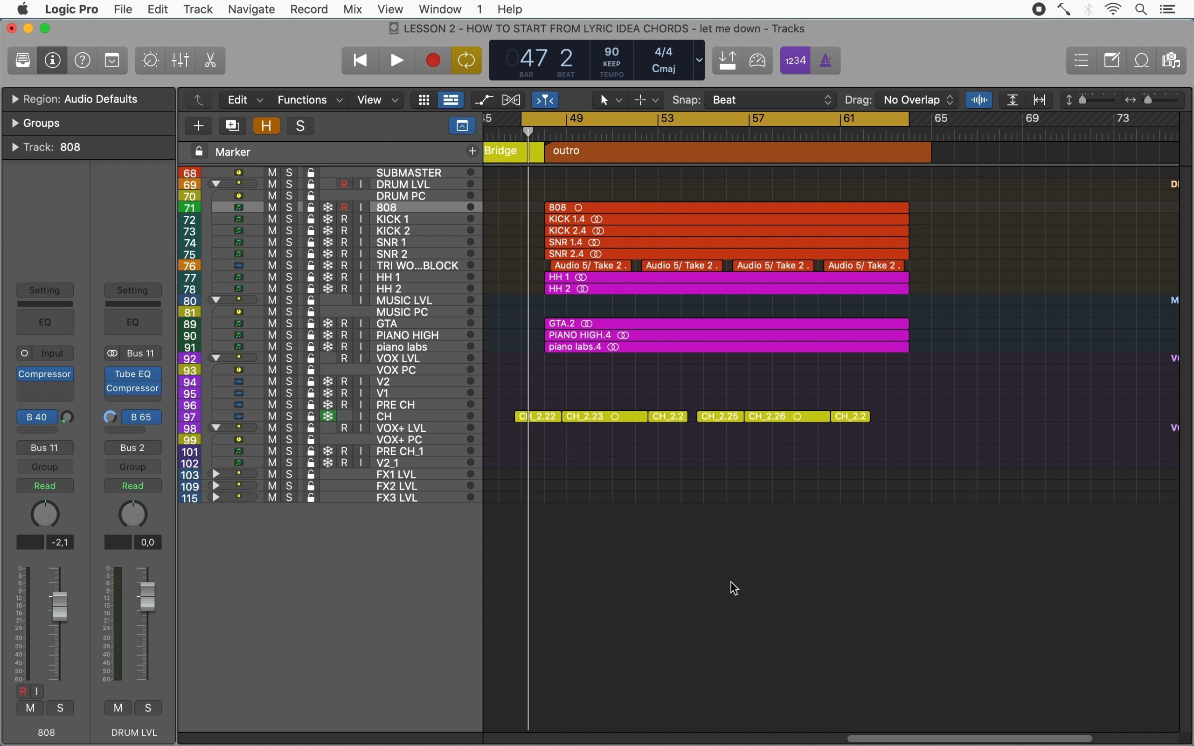Toggle the count-in 1234 button

click(x=795, y=61)
